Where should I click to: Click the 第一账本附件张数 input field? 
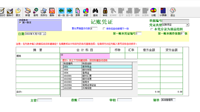pos(182,34)
